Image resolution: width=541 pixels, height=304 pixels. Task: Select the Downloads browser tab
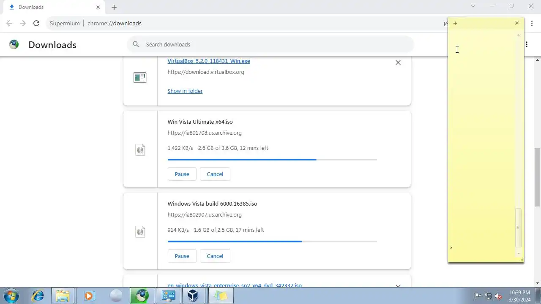click(53, 7)
